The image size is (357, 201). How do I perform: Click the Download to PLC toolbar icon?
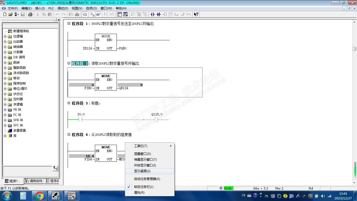(77, 14)
